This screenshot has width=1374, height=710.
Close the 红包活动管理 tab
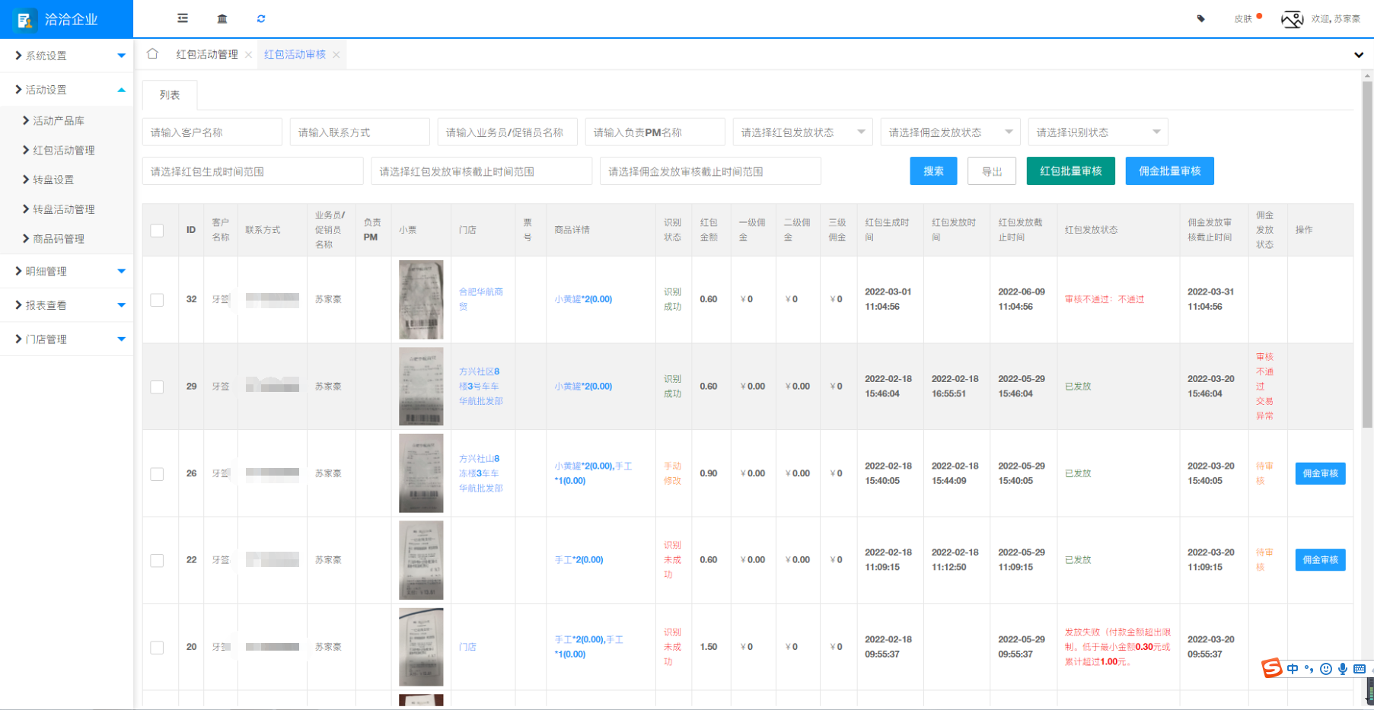(249, 55)
